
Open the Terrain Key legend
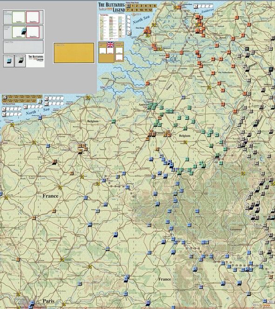point(112,27)
